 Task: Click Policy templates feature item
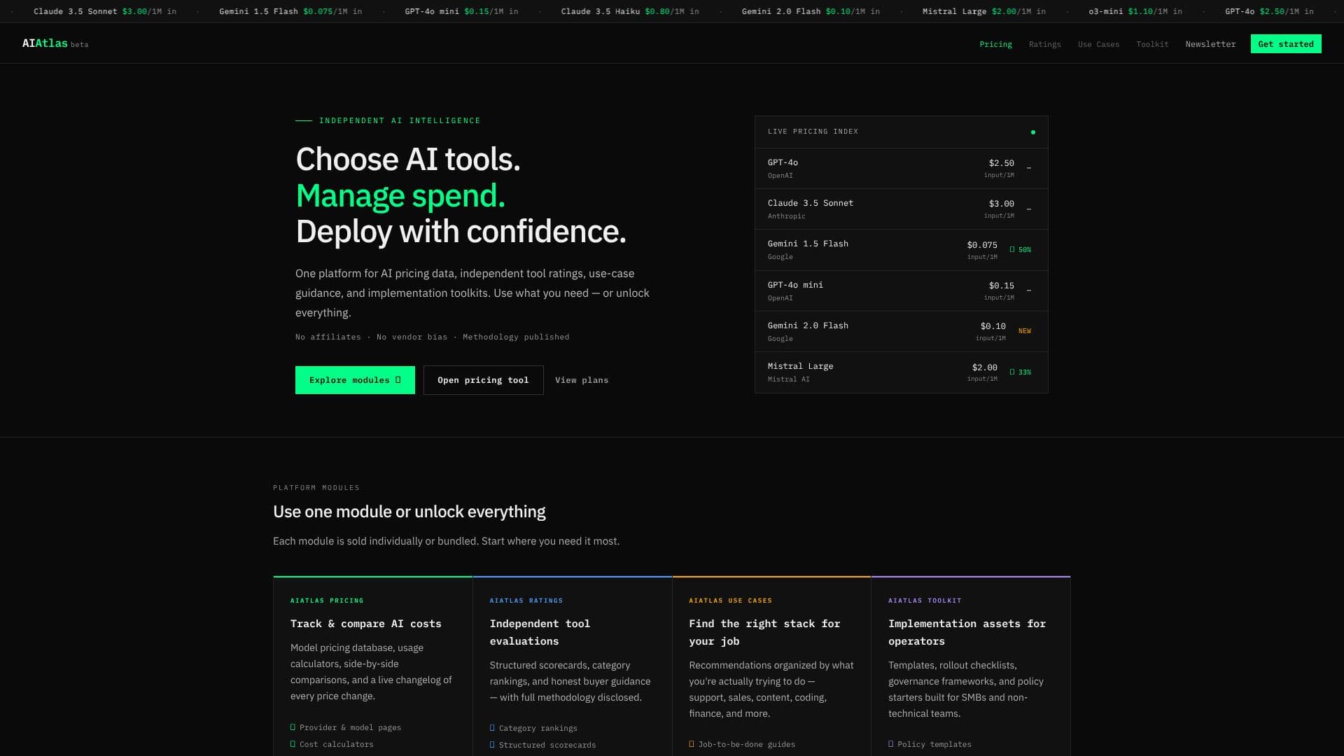(x=930, y=744)
